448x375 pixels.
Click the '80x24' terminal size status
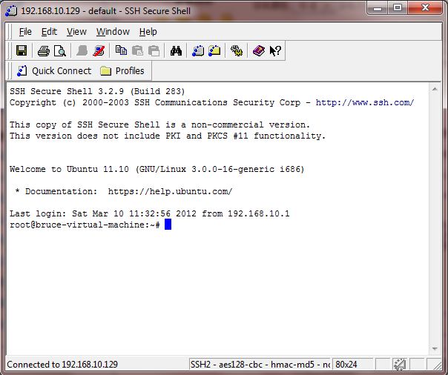click(352, 365)
